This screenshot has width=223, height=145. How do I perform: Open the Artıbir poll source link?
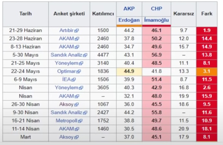(x=67, y=31)
